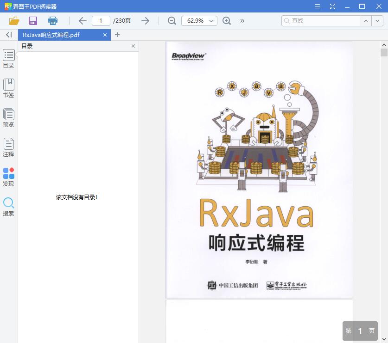388x343 pixels.
Task: Zoom in with the plus magnifier
Action: (x=227, y=21)
